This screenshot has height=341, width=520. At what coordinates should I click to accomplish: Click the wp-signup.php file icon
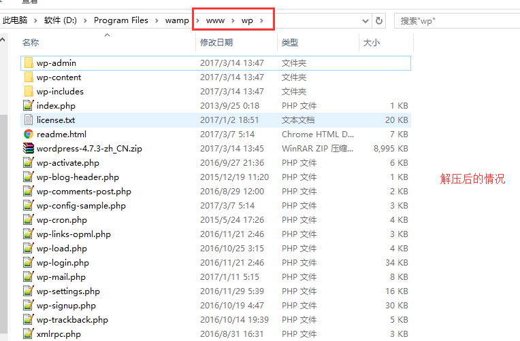pyautogui.click(x=29, y=305)
